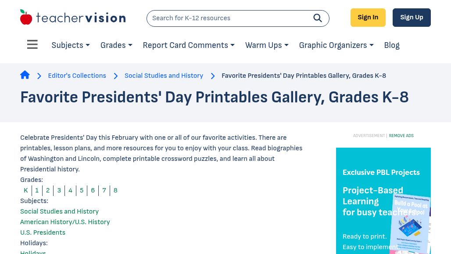Go to home via breadcrumb house icon
The height and width of the screenshot is (254, 451).
25,75
